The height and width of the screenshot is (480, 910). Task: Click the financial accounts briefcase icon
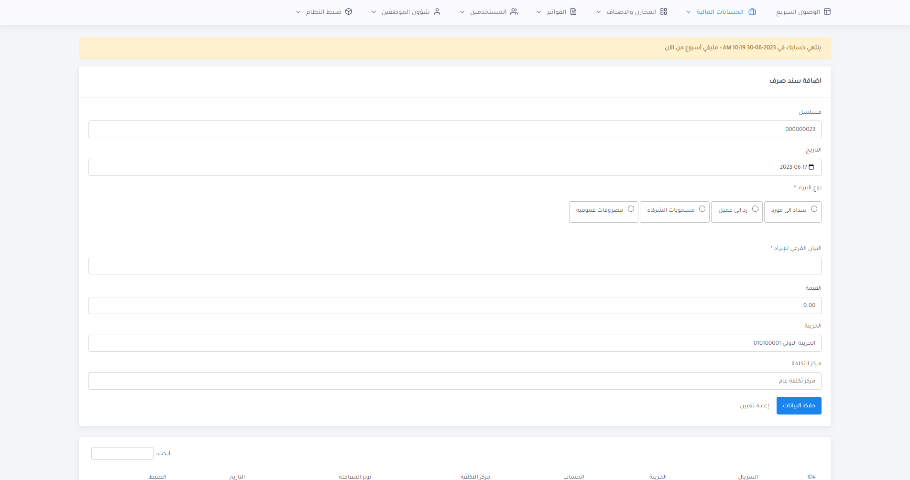tap(752, 11)
